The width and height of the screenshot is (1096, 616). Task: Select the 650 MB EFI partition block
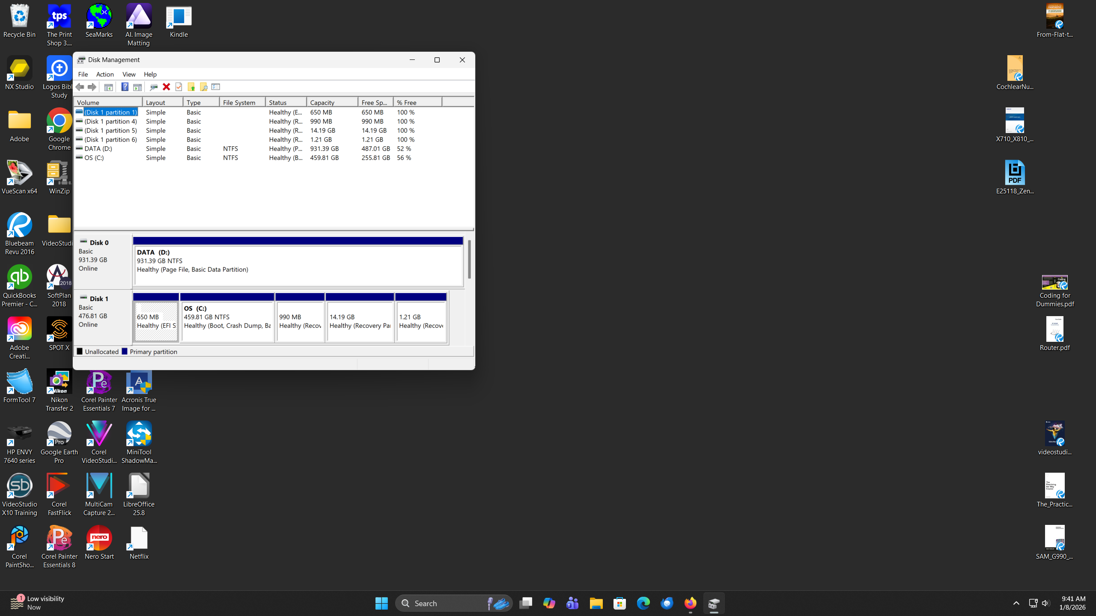click(156, 317)
